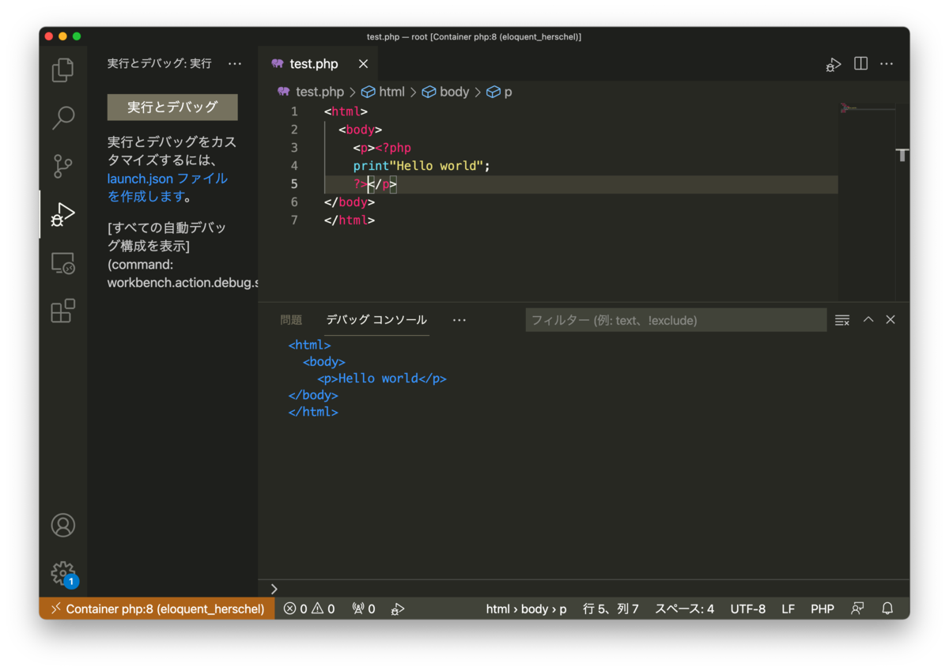
Task: Follow the launch.json ファイルを作成します link
Action: [167, 187]
